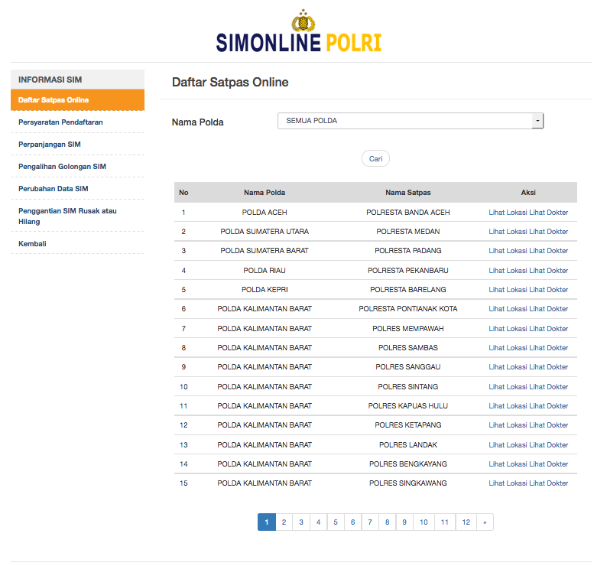Viewport: 594px width, 566px height.
Task: Click the Nama Polda column header
Action: pyautogui.click(x=265, y=193)
